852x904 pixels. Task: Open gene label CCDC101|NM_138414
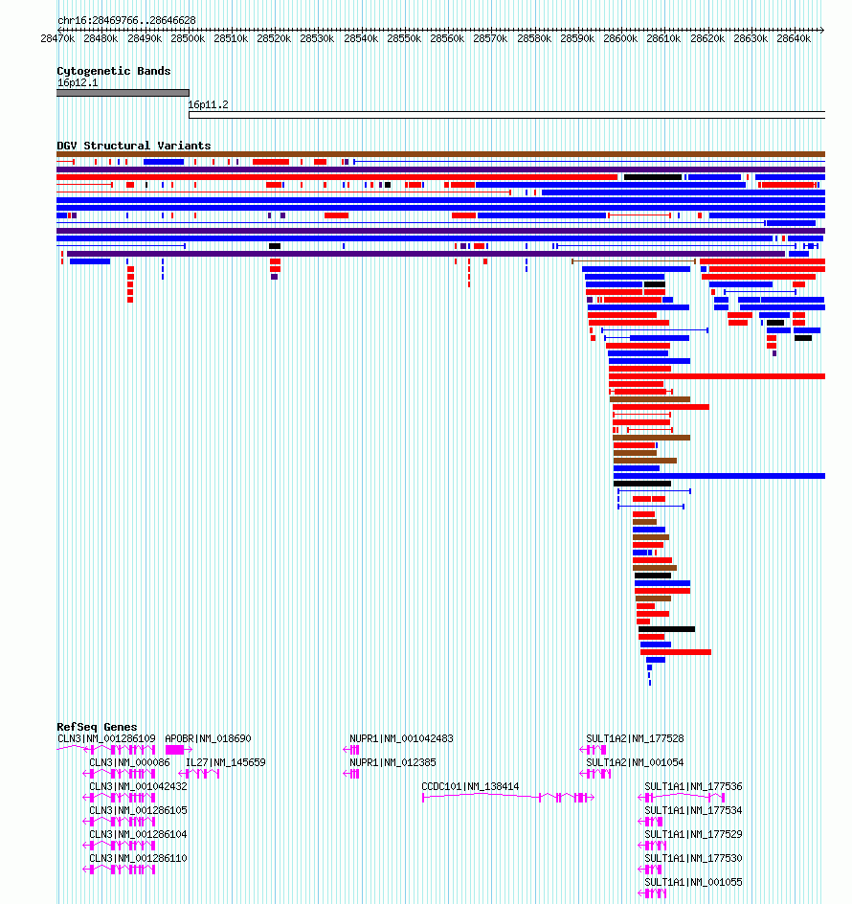(470, 786)
